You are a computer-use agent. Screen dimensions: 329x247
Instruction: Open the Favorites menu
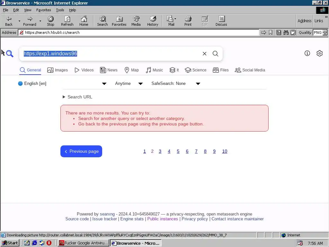pyautogui.click(x=43, y=10)
